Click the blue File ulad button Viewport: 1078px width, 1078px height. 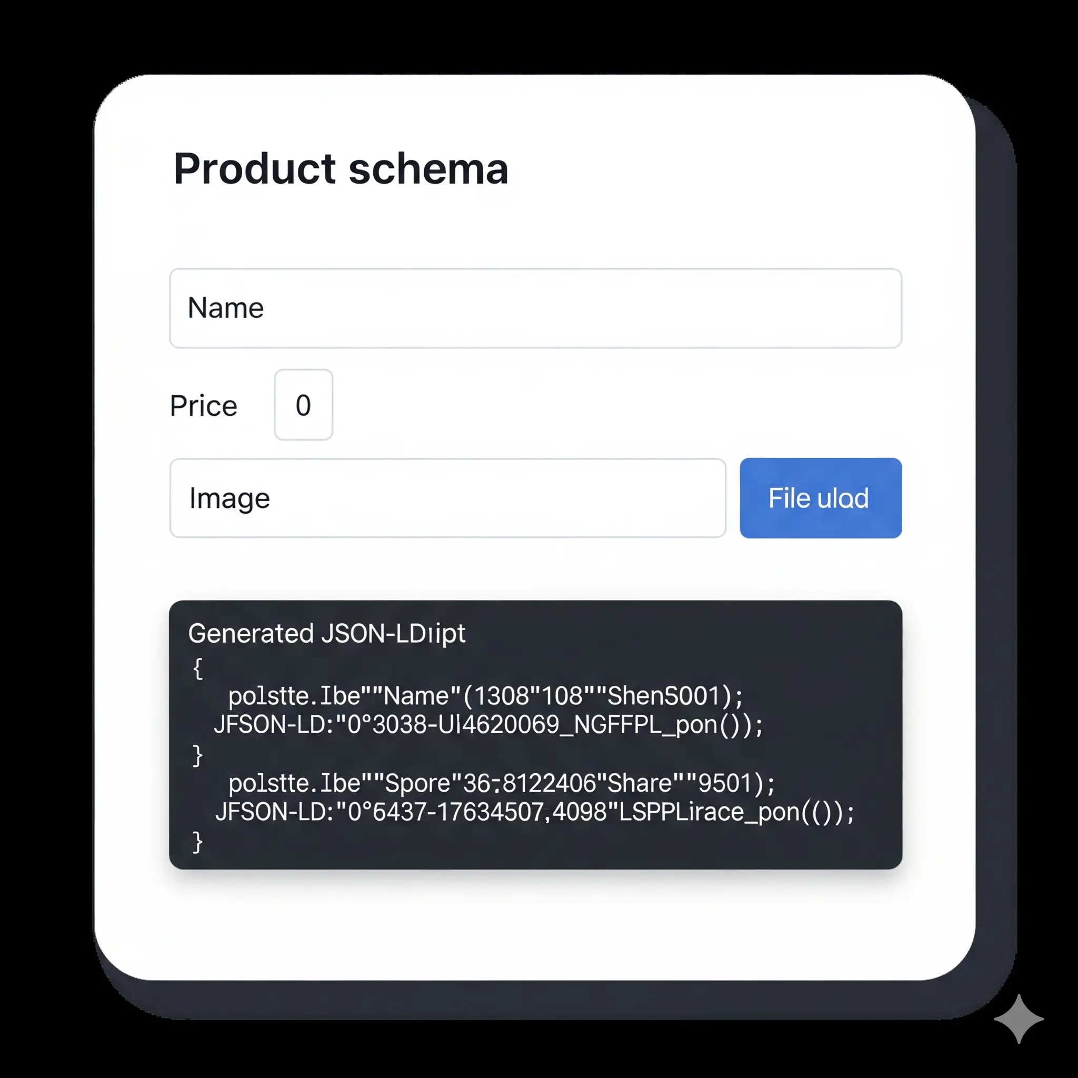(x=821, y=498)
